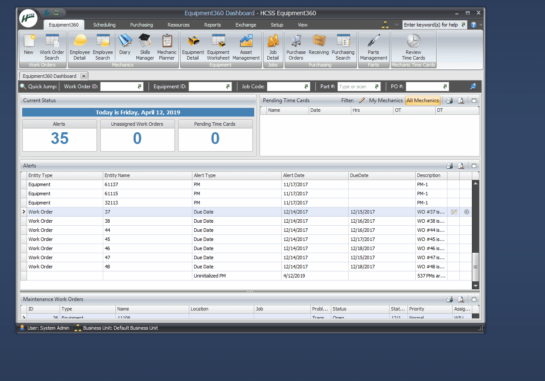Viewport: 545px width, 381px height.
Task: Click the Alerts count tile showing 35
Action: [x=60, y=136]
